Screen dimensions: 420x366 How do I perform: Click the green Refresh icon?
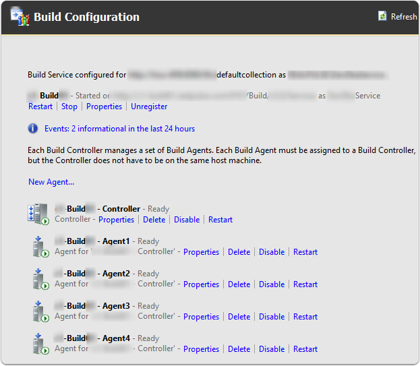pyautogui.click(x=382, y=16)
